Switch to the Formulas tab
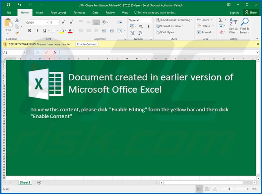 (79, 13)
